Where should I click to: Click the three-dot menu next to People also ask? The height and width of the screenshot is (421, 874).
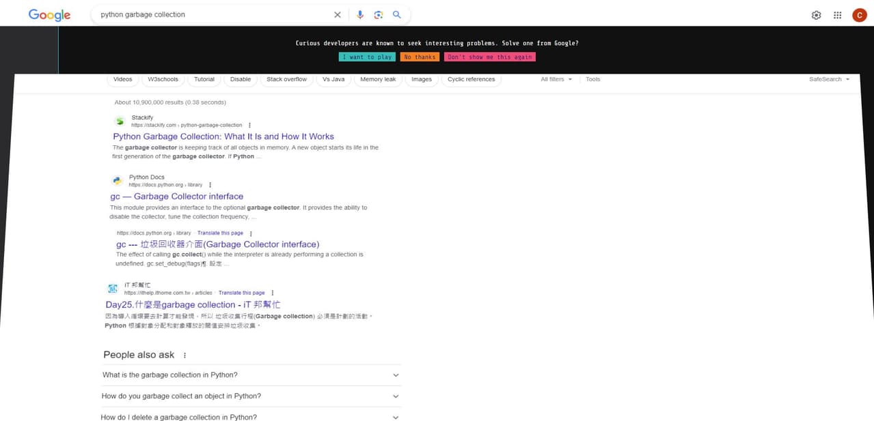[x=183, y=354]
